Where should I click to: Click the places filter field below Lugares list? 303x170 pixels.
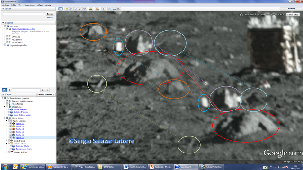[x=26, y=90]
